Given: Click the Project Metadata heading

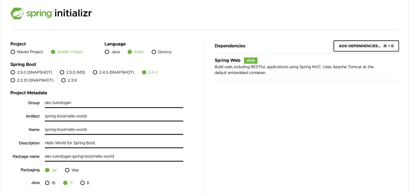Looking at the screenshot, I should pos(29,93).
